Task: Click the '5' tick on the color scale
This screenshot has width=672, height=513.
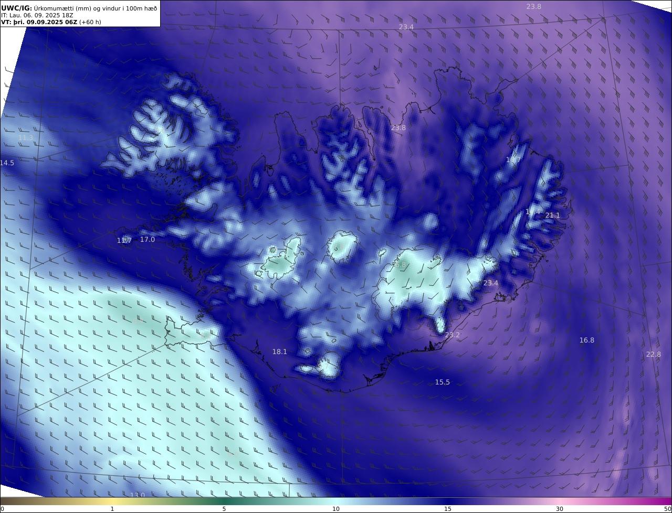Action: 224,509
